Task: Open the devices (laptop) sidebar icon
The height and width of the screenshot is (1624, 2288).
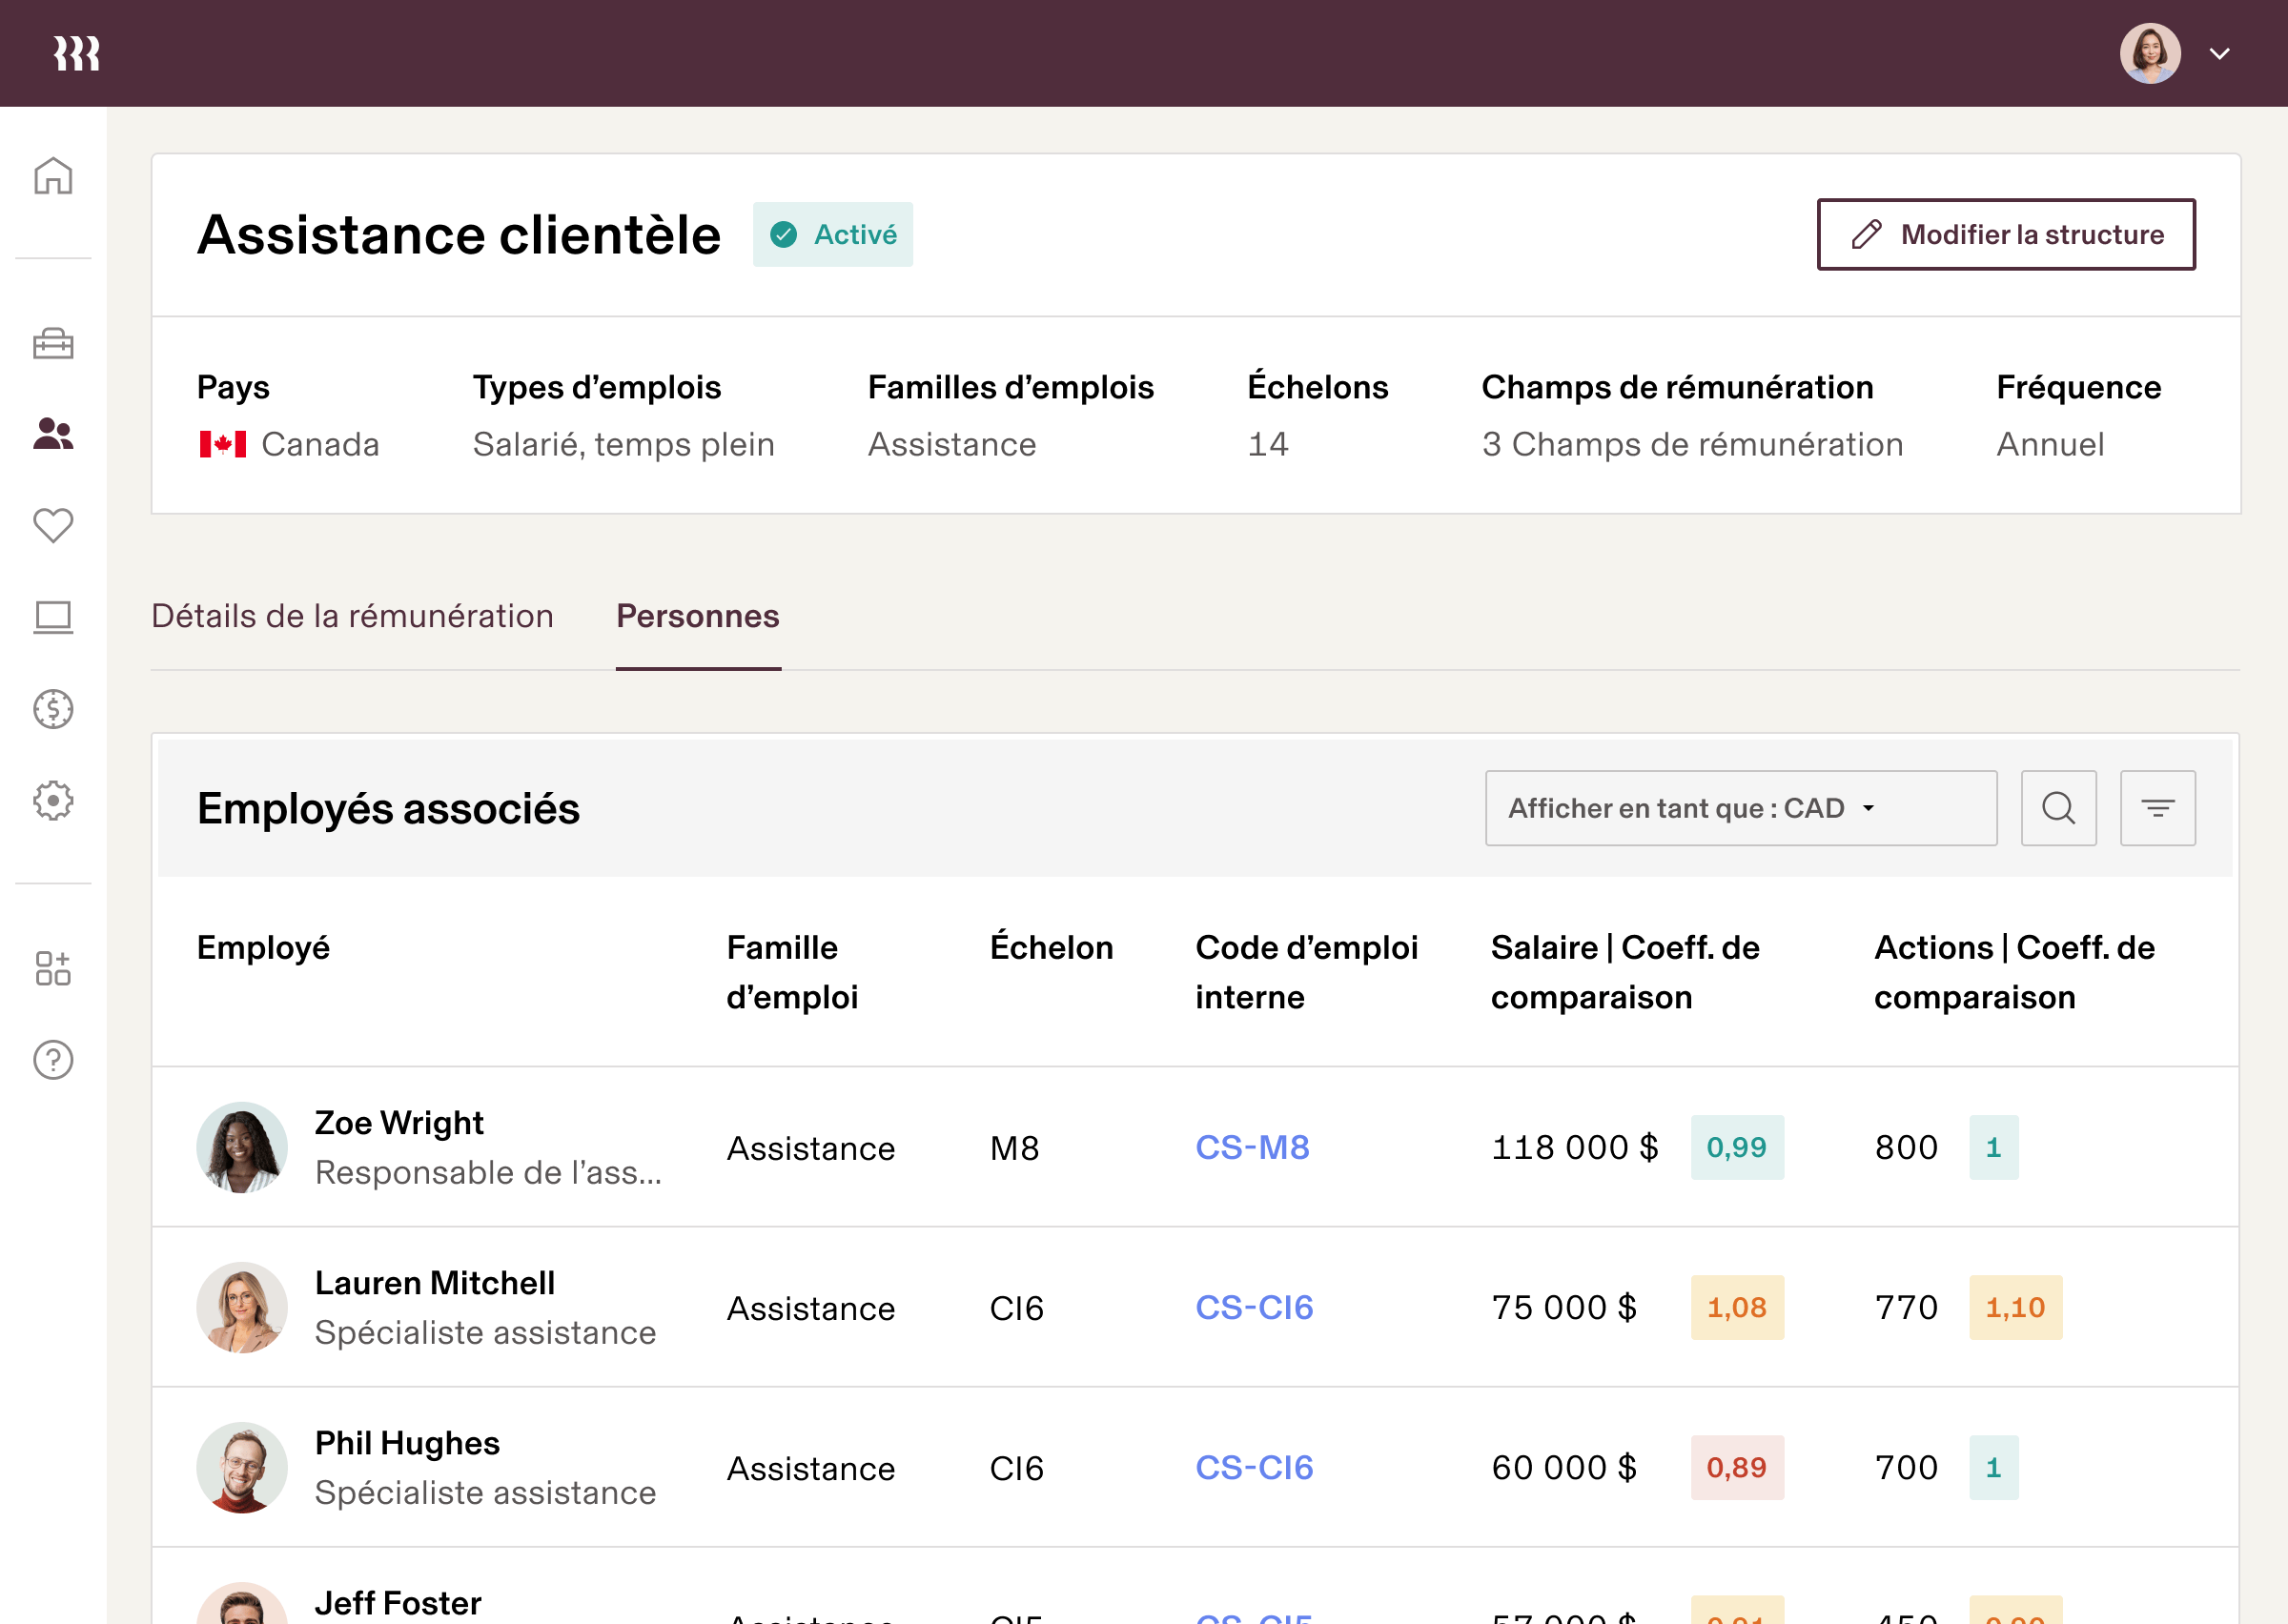Action: (x=52, y=618)
